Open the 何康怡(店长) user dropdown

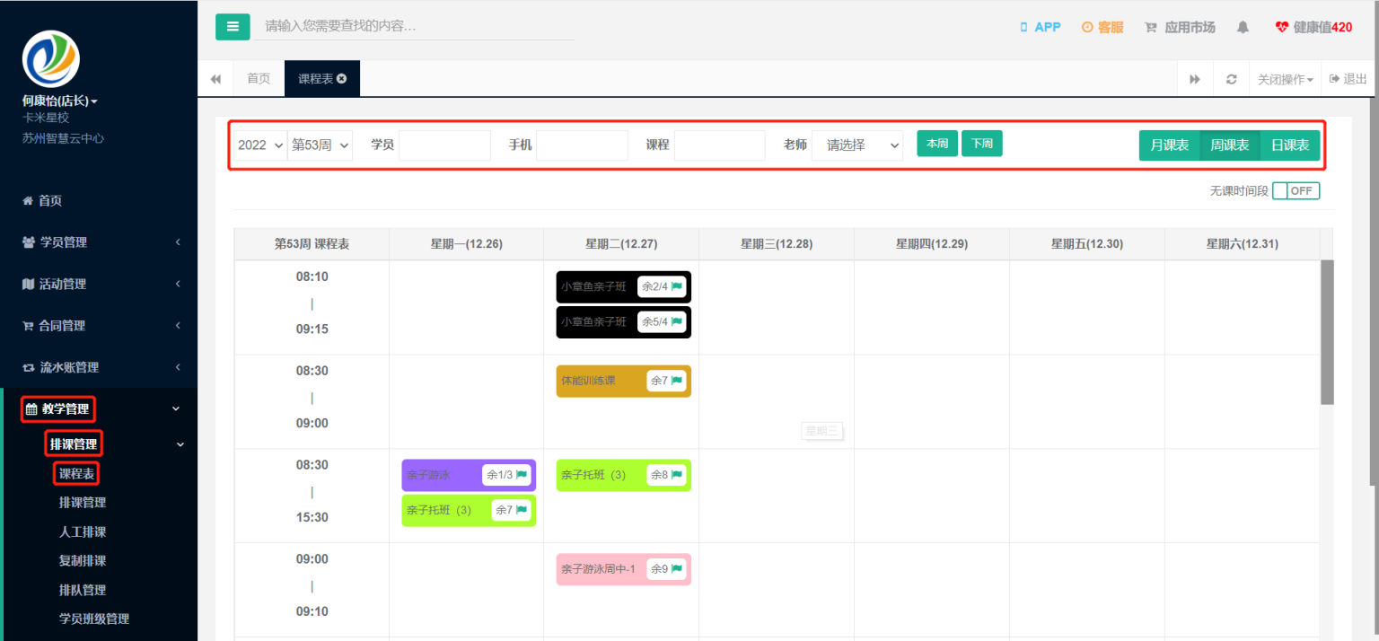60,101
